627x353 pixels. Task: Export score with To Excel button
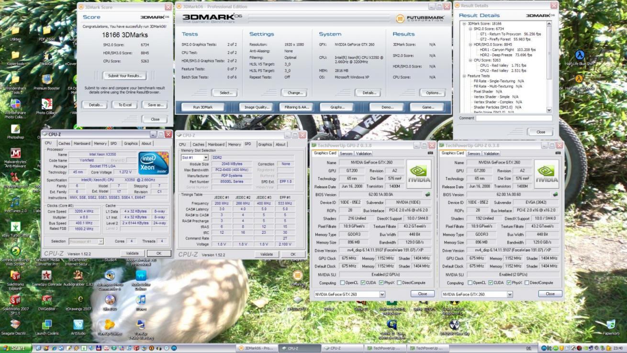[x=124, y=105]
